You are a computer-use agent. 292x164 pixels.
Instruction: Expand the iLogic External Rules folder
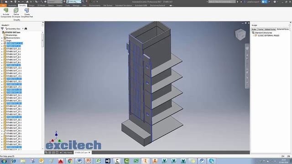pyautogui.click(x=253, y=36)
